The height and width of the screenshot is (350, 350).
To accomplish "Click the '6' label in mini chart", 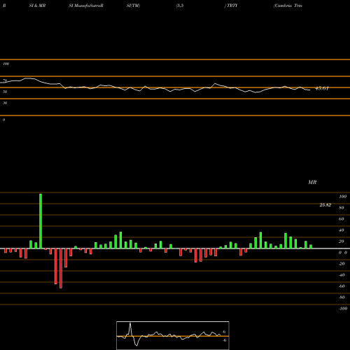I will pos(224,332).
